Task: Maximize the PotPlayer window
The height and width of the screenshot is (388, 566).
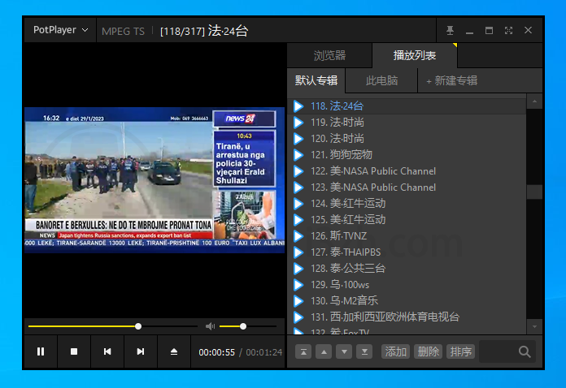Action: (x=489, y=30)
